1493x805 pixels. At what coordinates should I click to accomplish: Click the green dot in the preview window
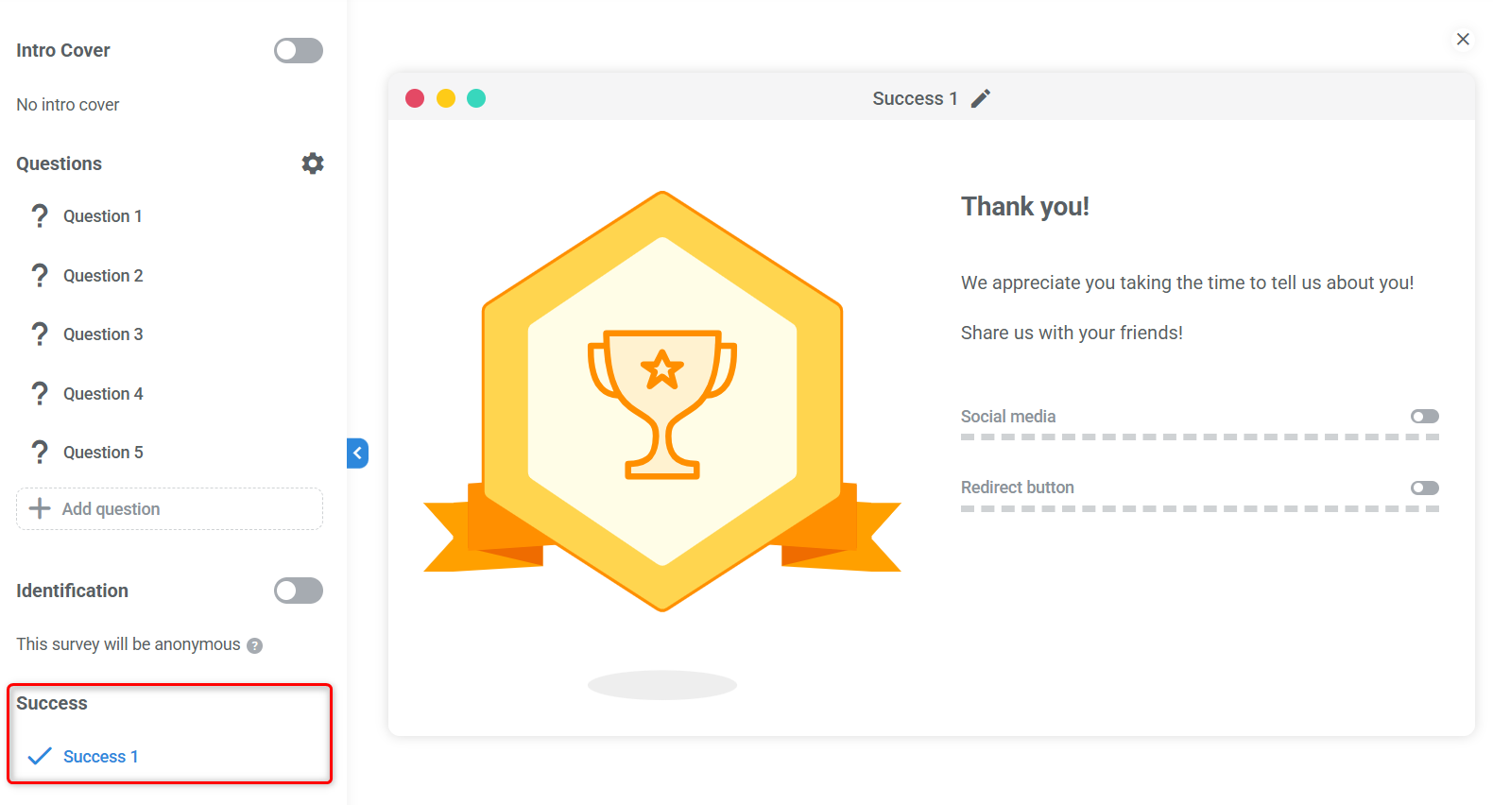(476, 97)
